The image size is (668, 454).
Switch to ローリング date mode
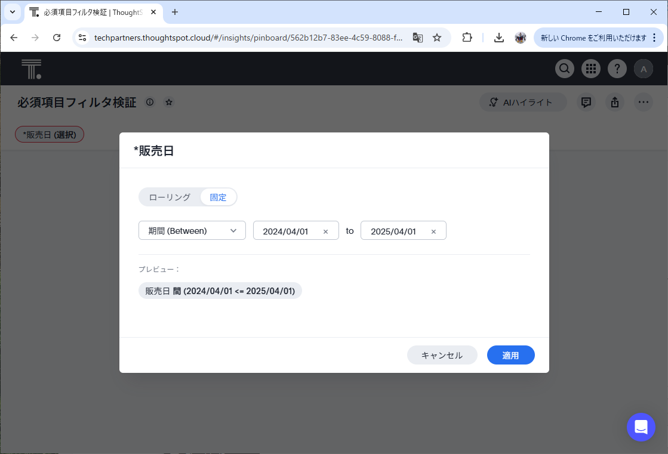tap(170, 197)
